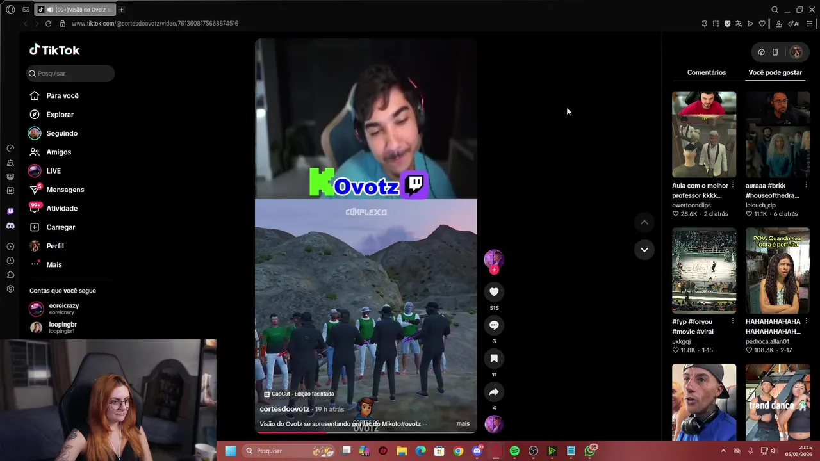The image size is (820, 461).
Task: Open the auraaa #brkk video thumbnail
Action: (x=778, y=134)
